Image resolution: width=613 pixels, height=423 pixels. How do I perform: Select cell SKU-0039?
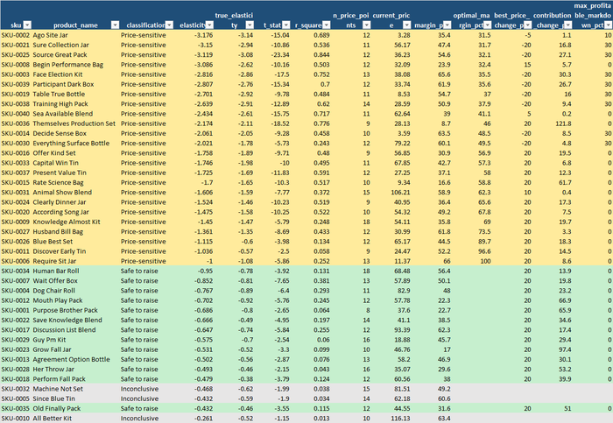tap(16, 84)
